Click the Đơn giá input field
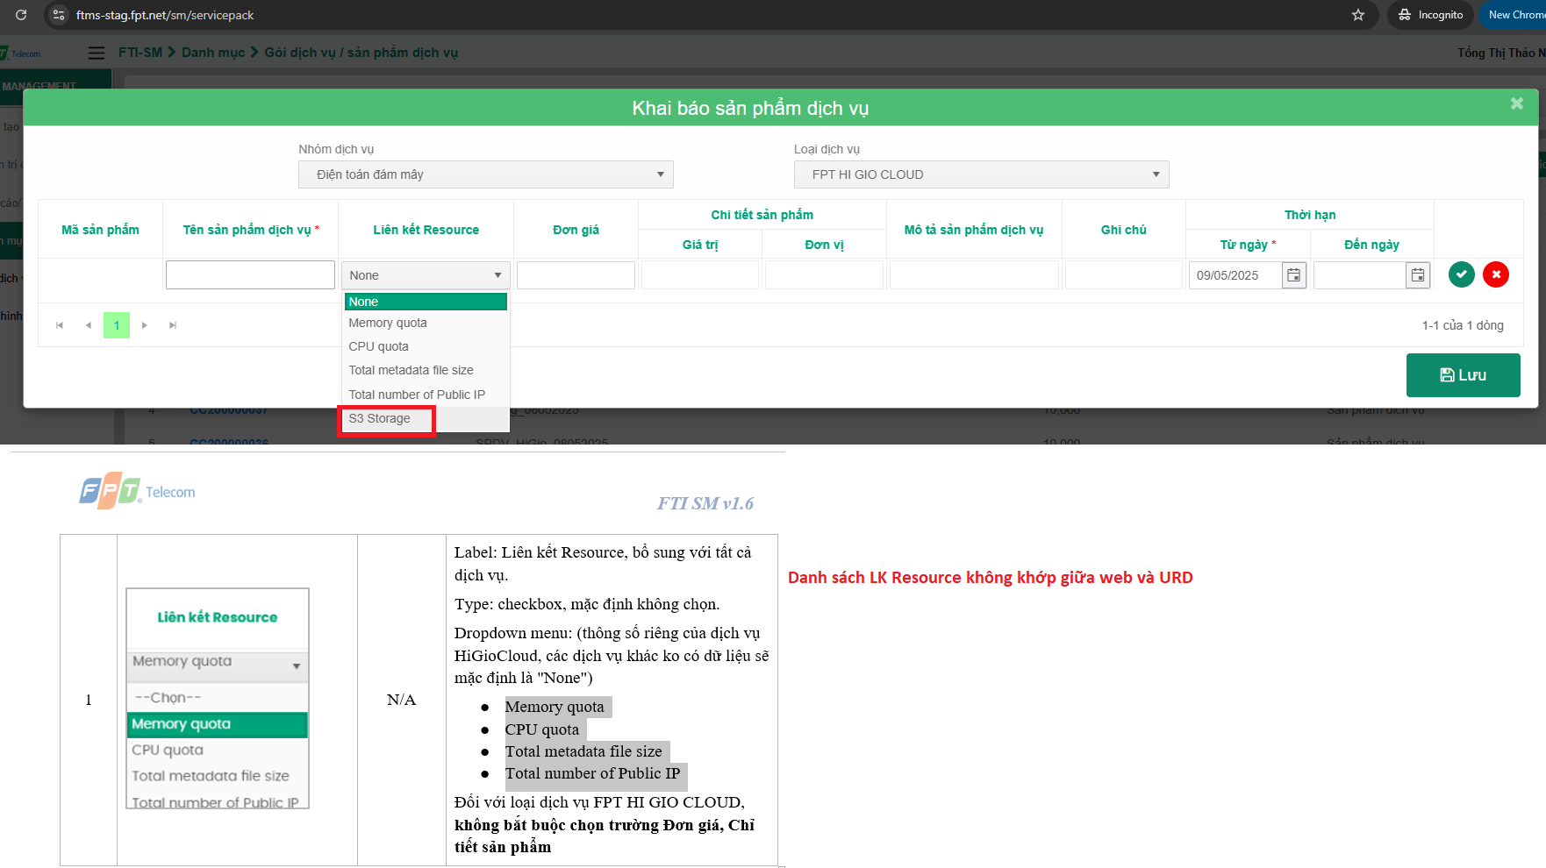Image resolution: width=1546 pixels, height=868 pixels. 576,275
